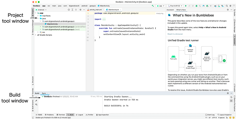The width and height of the screenshot is (236, 119).
Task: Open Build tool window settings gear
Action: pos(228,93)
